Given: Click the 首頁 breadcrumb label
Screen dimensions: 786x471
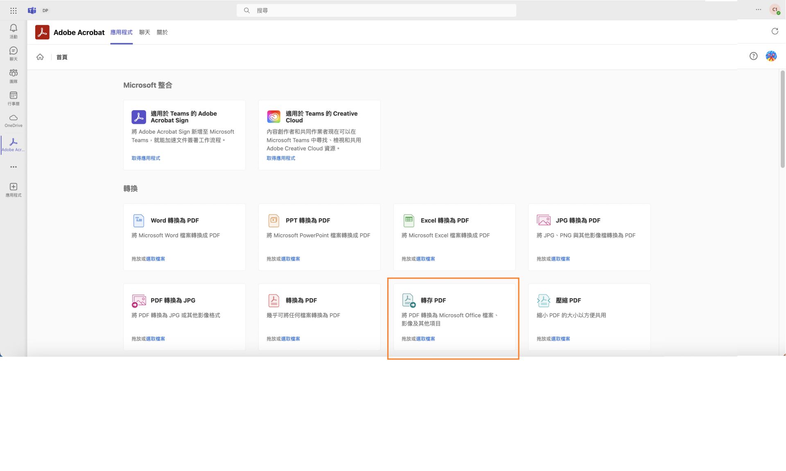Looking at the screenshot, I should 62,57.
